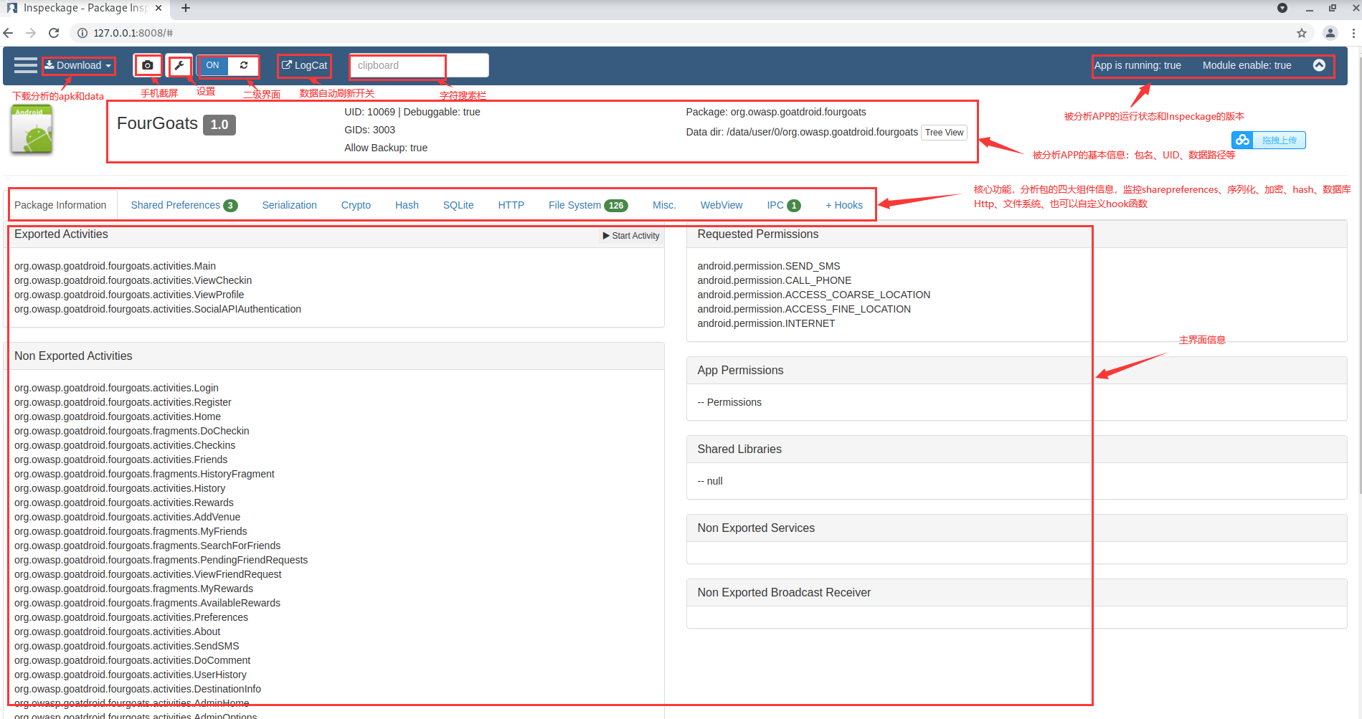Select activities.ViewProfile entry
The width and height of the screenshot is (1362, 719).
[x=129, y=295]
